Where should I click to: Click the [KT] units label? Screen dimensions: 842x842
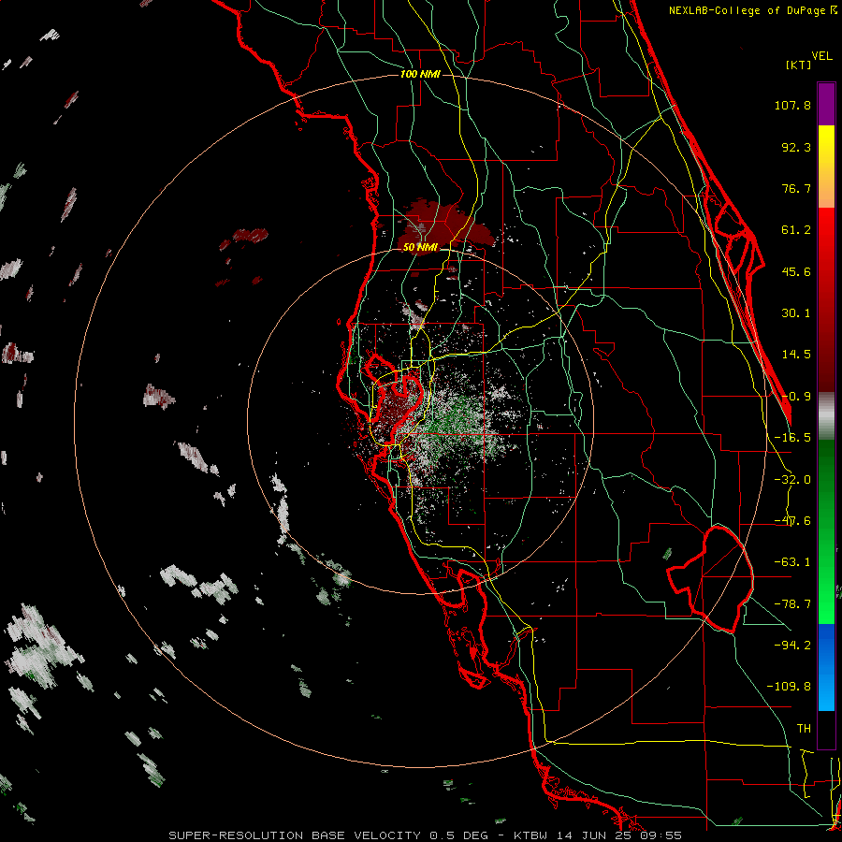point(798,65)
